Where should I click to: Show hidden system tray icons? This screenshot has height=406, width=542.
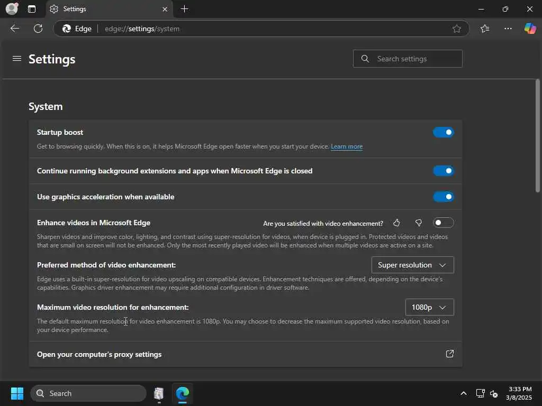pos(464,393)
